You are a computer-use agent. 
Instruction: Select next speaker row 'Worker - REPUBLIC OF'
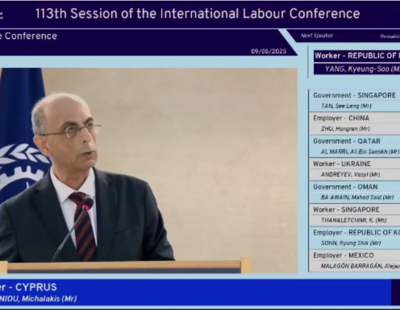(357, 56)
